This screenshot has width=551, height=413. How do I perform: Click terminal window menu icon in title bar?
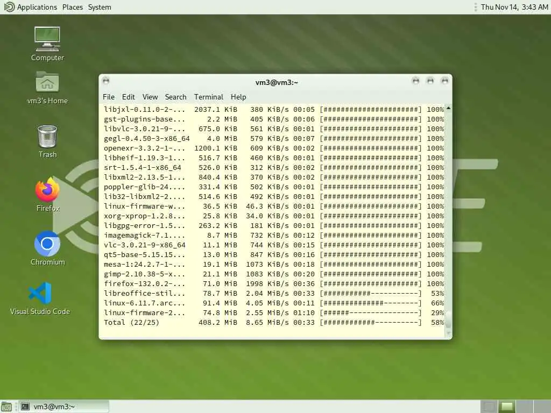pyautogui.click(x=106, y=81)
